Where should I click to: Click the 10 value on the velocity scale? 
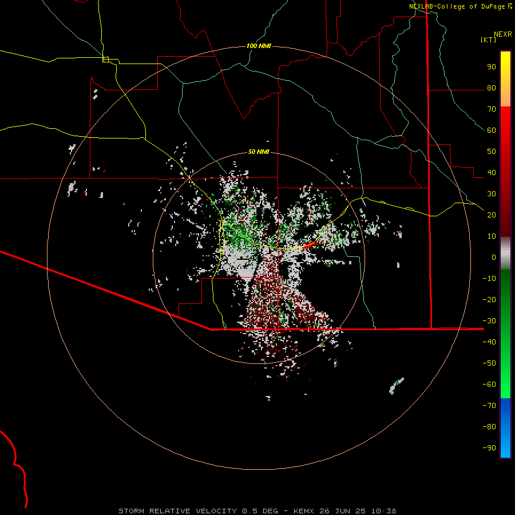pos(492,236)
